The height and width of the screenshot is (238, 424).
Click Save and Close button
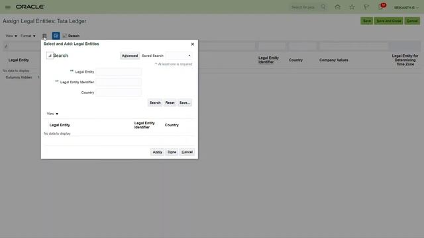coord(389,20)
